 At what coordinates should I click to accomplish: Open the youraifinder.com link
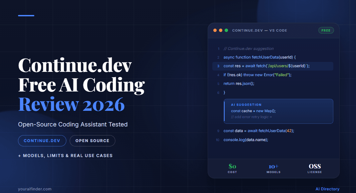pyautogui.click(x=35, y=189)
